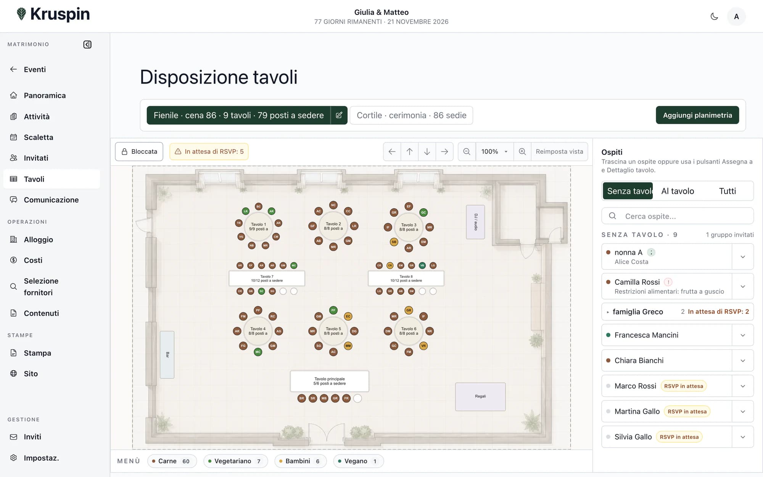Select Fienile cena floor plan tab

click(238, 115)
